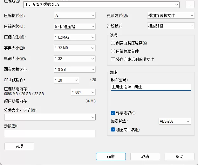
Task: Open the 字典大小 32 MB dropdown
Action: pos(75,48)
